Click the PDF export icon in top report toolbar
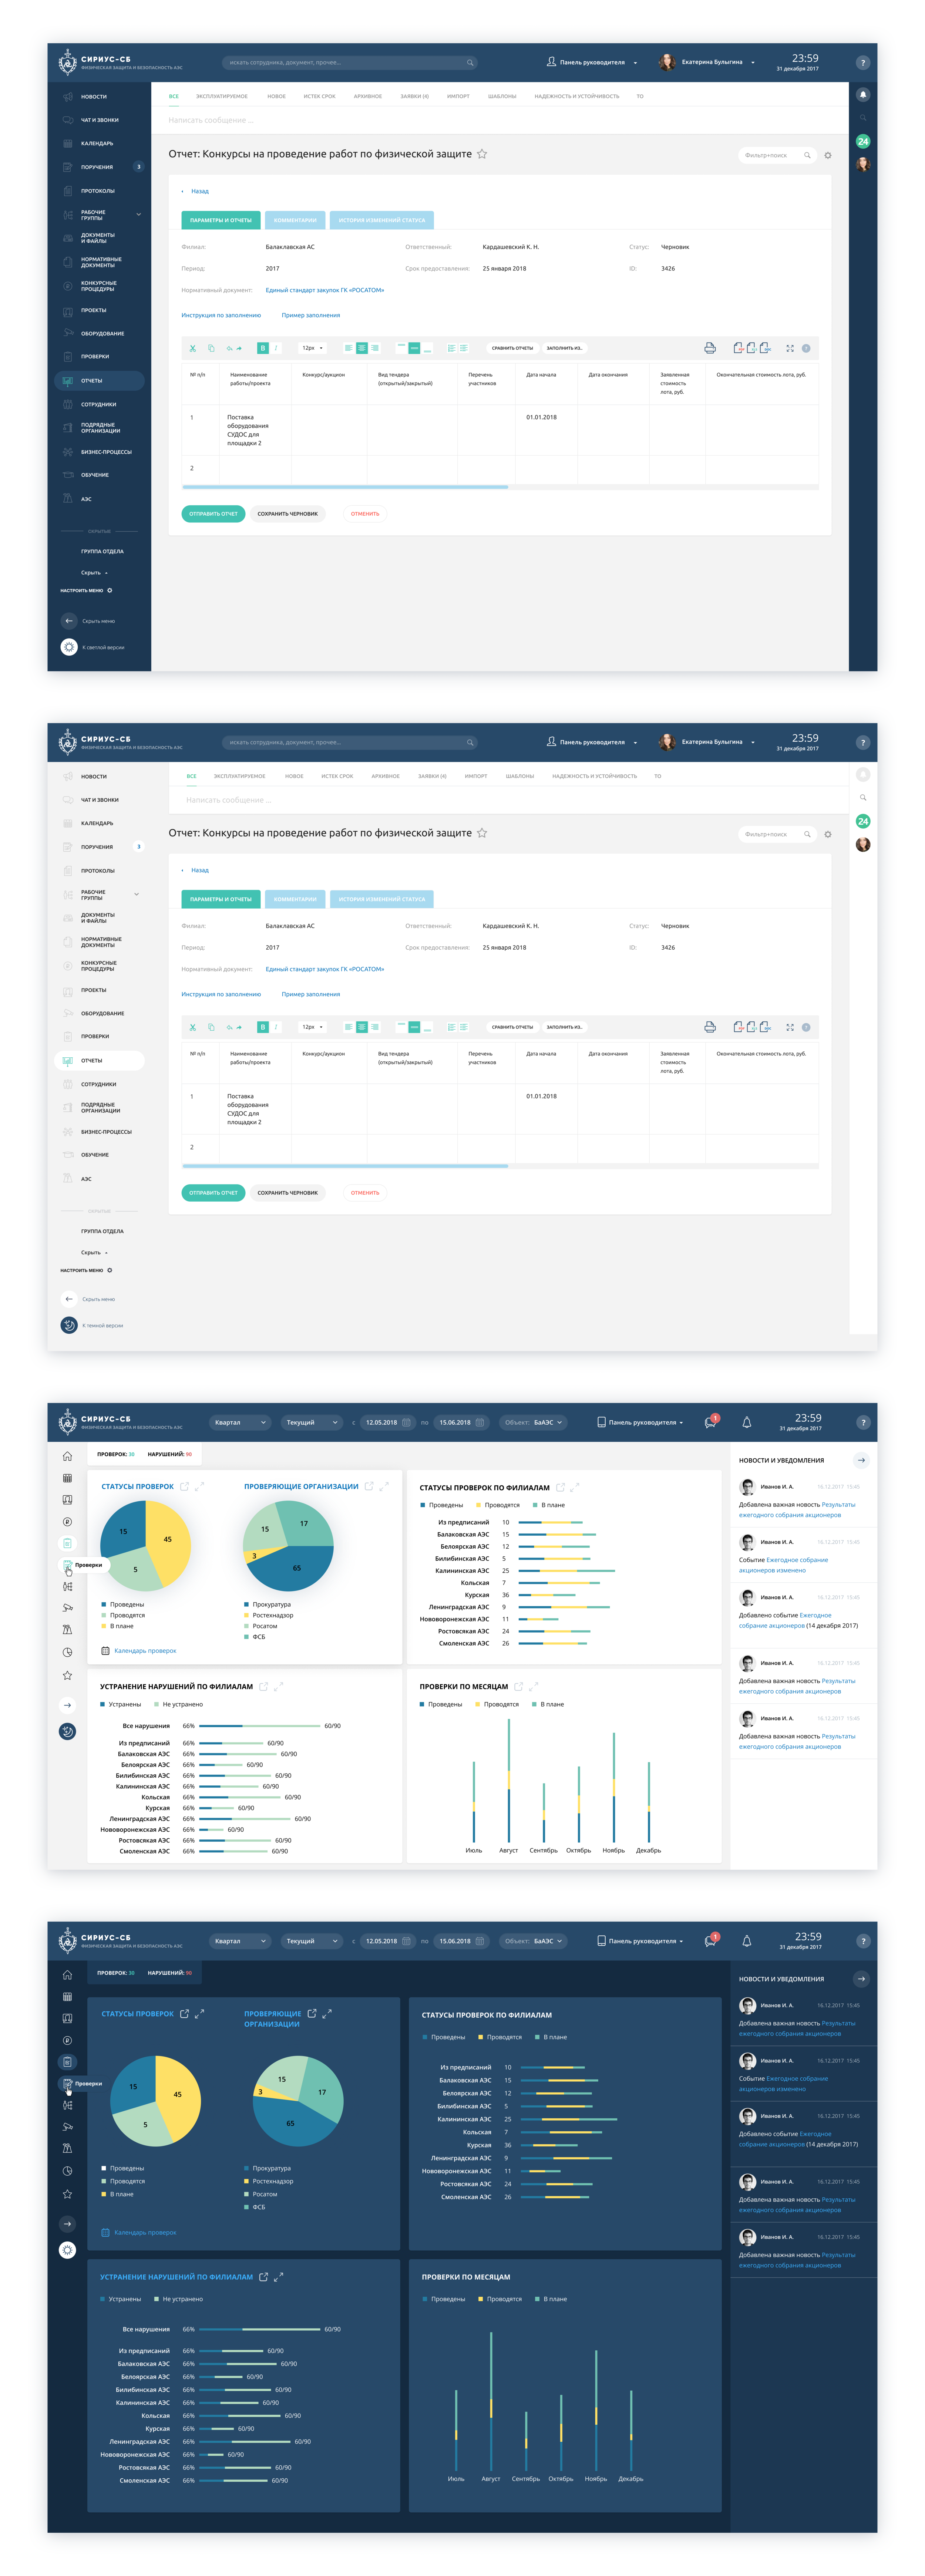 tap(738, 348)
